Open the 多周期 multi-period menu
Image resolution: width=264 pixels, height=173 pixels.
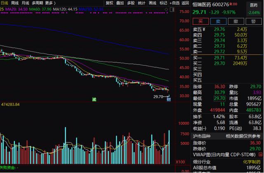(38, 3)
